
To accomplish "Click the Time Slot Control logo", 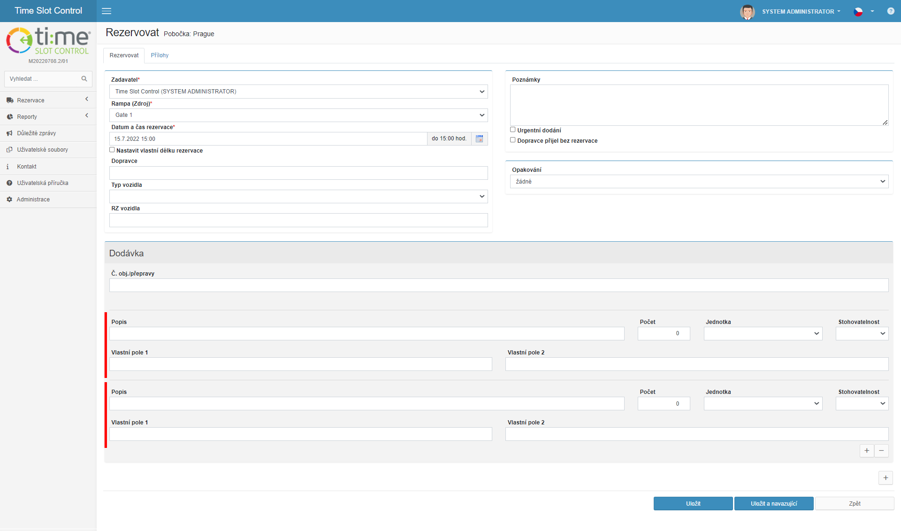I will point(48,41).
